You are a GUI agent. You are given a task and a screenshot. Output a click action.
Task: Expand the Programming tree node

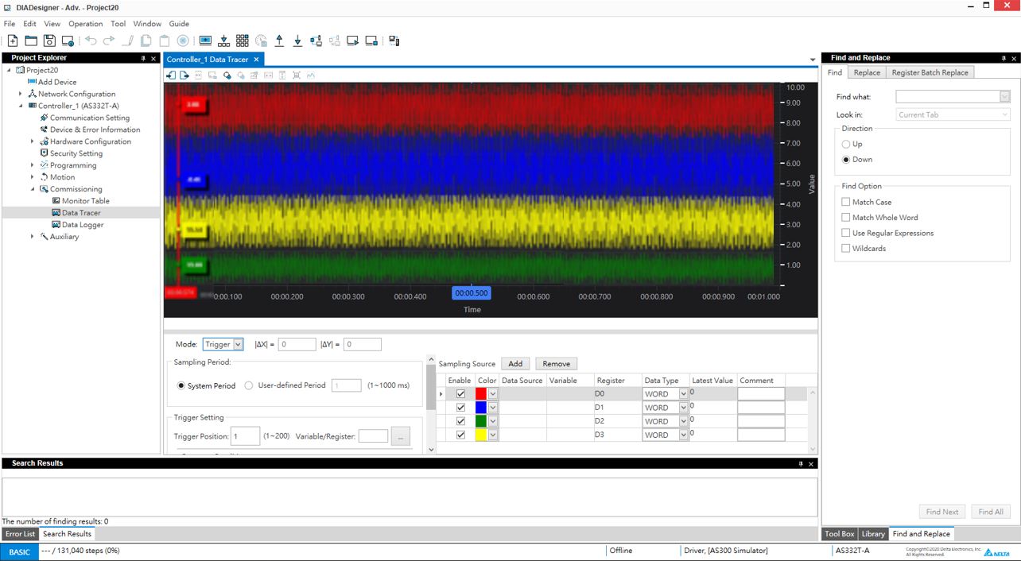[x=33, y=165]
